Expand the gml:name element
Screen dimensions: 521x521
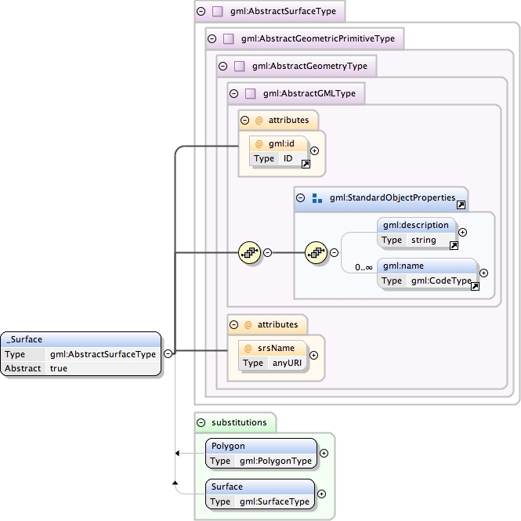point(484,273)
